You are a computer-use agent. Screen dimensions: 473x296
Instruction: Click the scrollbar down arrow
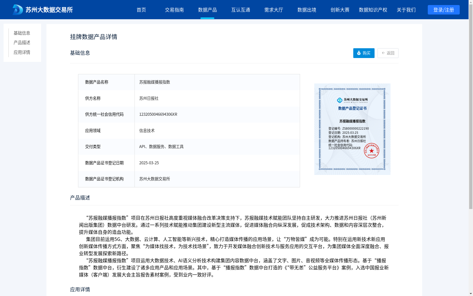point(471,294)
